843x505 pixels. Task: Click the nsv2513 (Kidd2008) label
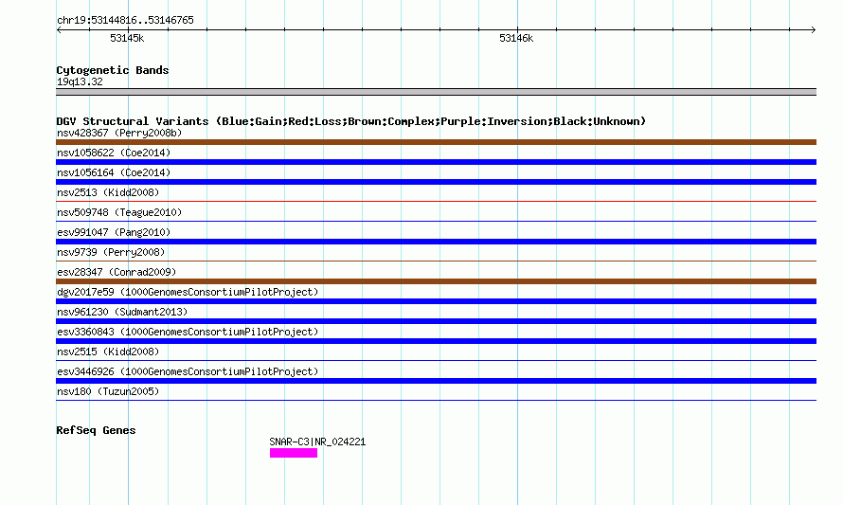click(x=108, y=192)
